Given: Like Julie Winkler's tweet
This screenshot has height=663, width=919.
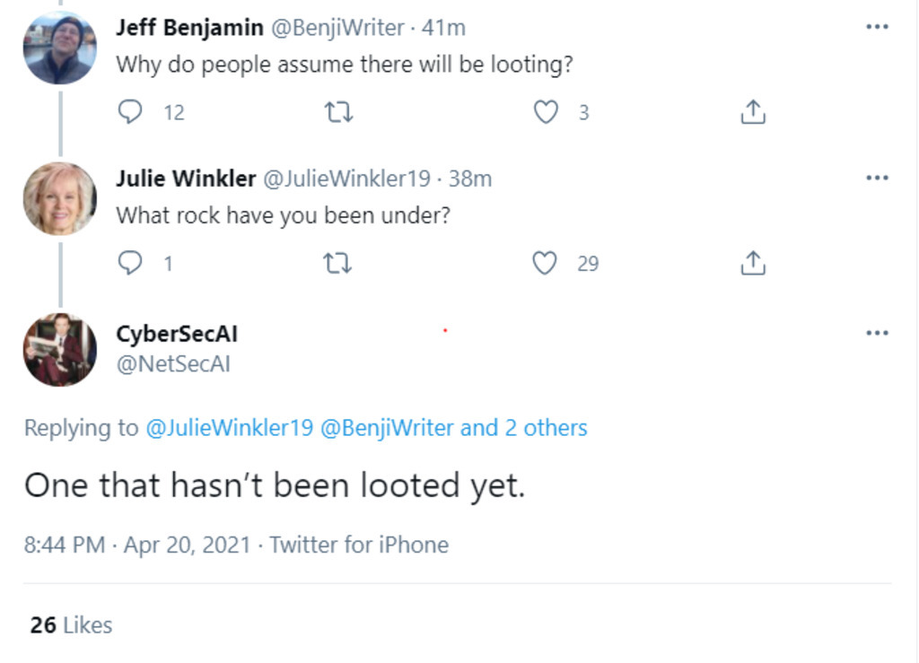Looking at the screenshot, I should tap(545, 263).
